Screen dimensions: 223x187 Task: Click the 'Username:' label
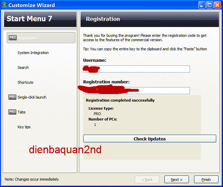pyautogui.click(x=95, y=60)
